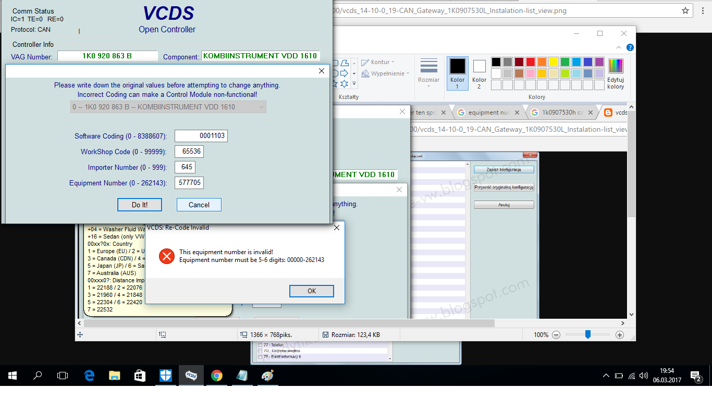Open Chrome menu with three-dot icon

point(702,10)
